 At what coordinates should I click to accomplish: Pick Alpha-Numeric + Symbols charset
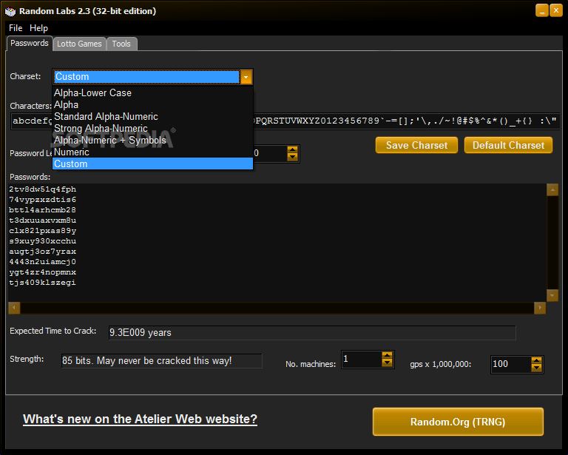click(152, 140)
